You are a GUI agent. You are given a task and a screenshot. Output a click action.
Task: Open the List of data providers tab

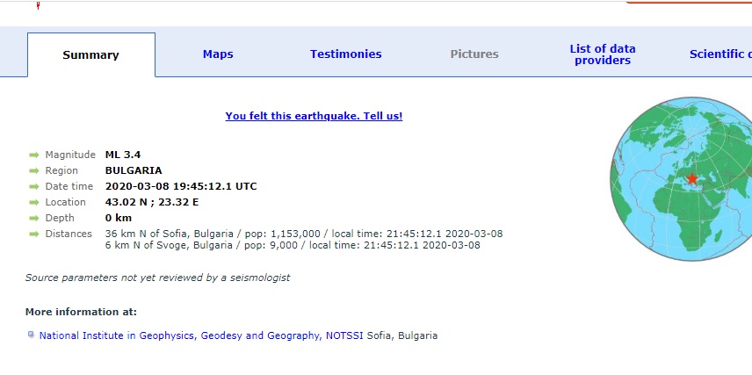(x=603, y=54)
